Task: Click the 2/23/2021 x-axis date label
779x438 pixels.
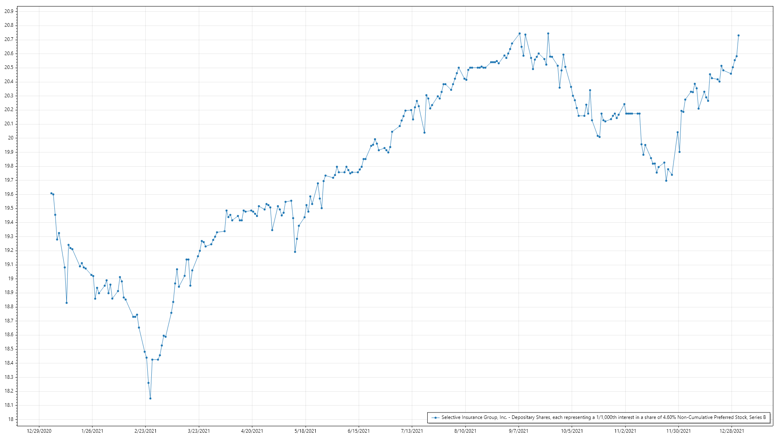Action: point(145,431)
